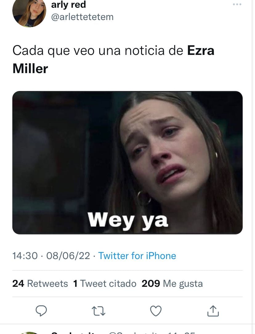Tap the retweet arrows icon

(x=99, y=311)
